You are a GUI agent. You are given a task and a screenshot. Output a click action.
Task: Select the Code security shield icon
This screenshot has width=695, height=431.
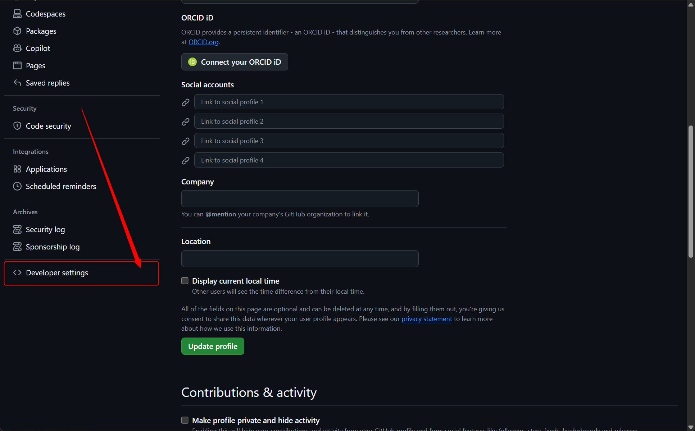tap(17, 126)
